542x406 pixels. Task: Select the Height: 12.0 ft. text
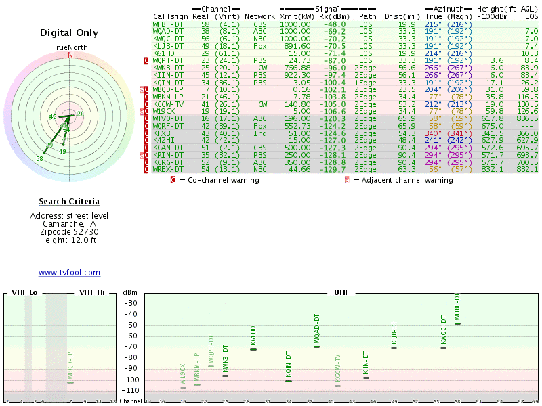point(69,240)
